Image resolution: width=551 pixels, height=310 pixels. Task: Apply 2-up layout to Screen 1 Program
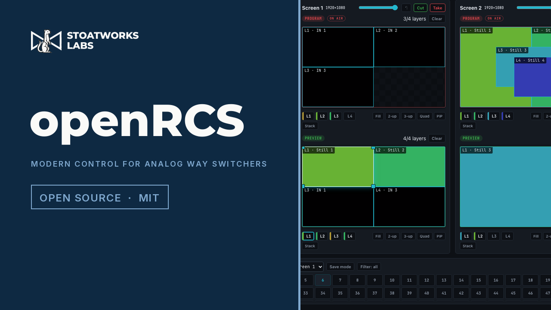click(x=392, y=116)
